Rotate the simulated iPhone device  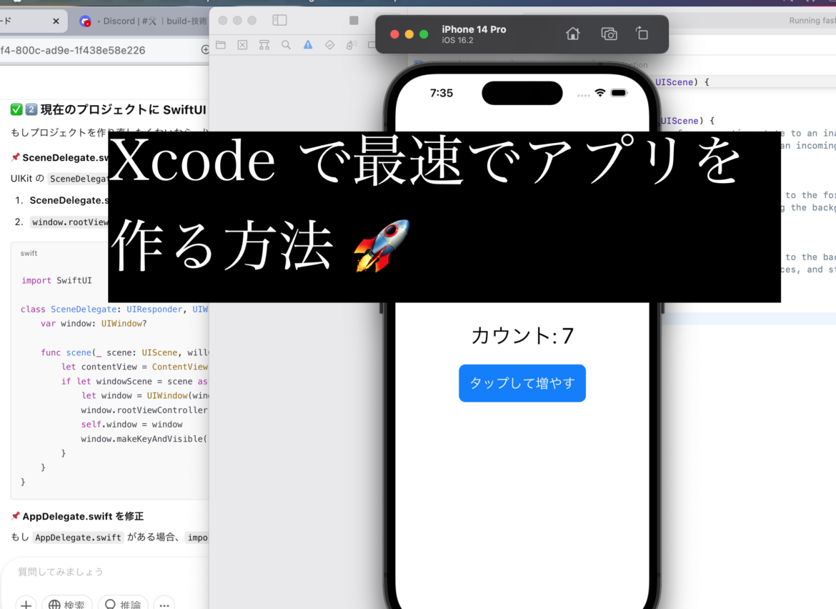coord(642,34)
